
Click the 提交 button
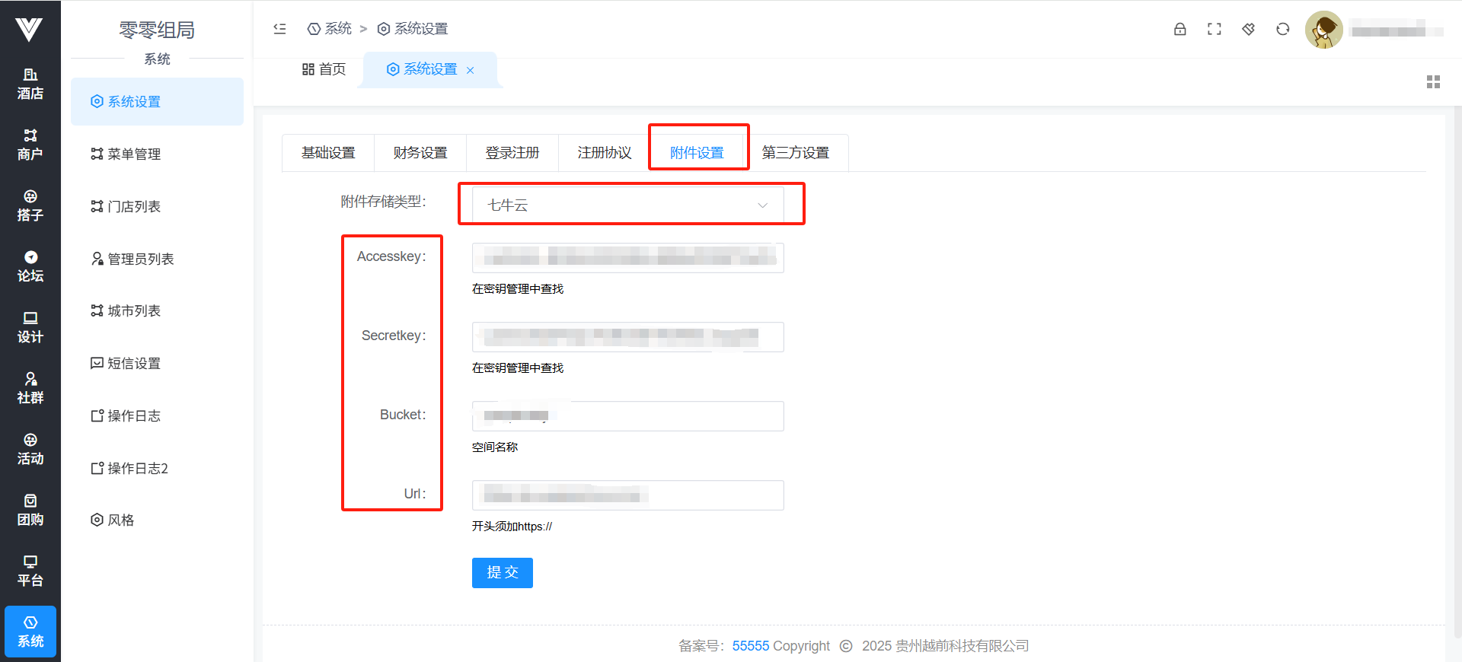pos(502,572)
